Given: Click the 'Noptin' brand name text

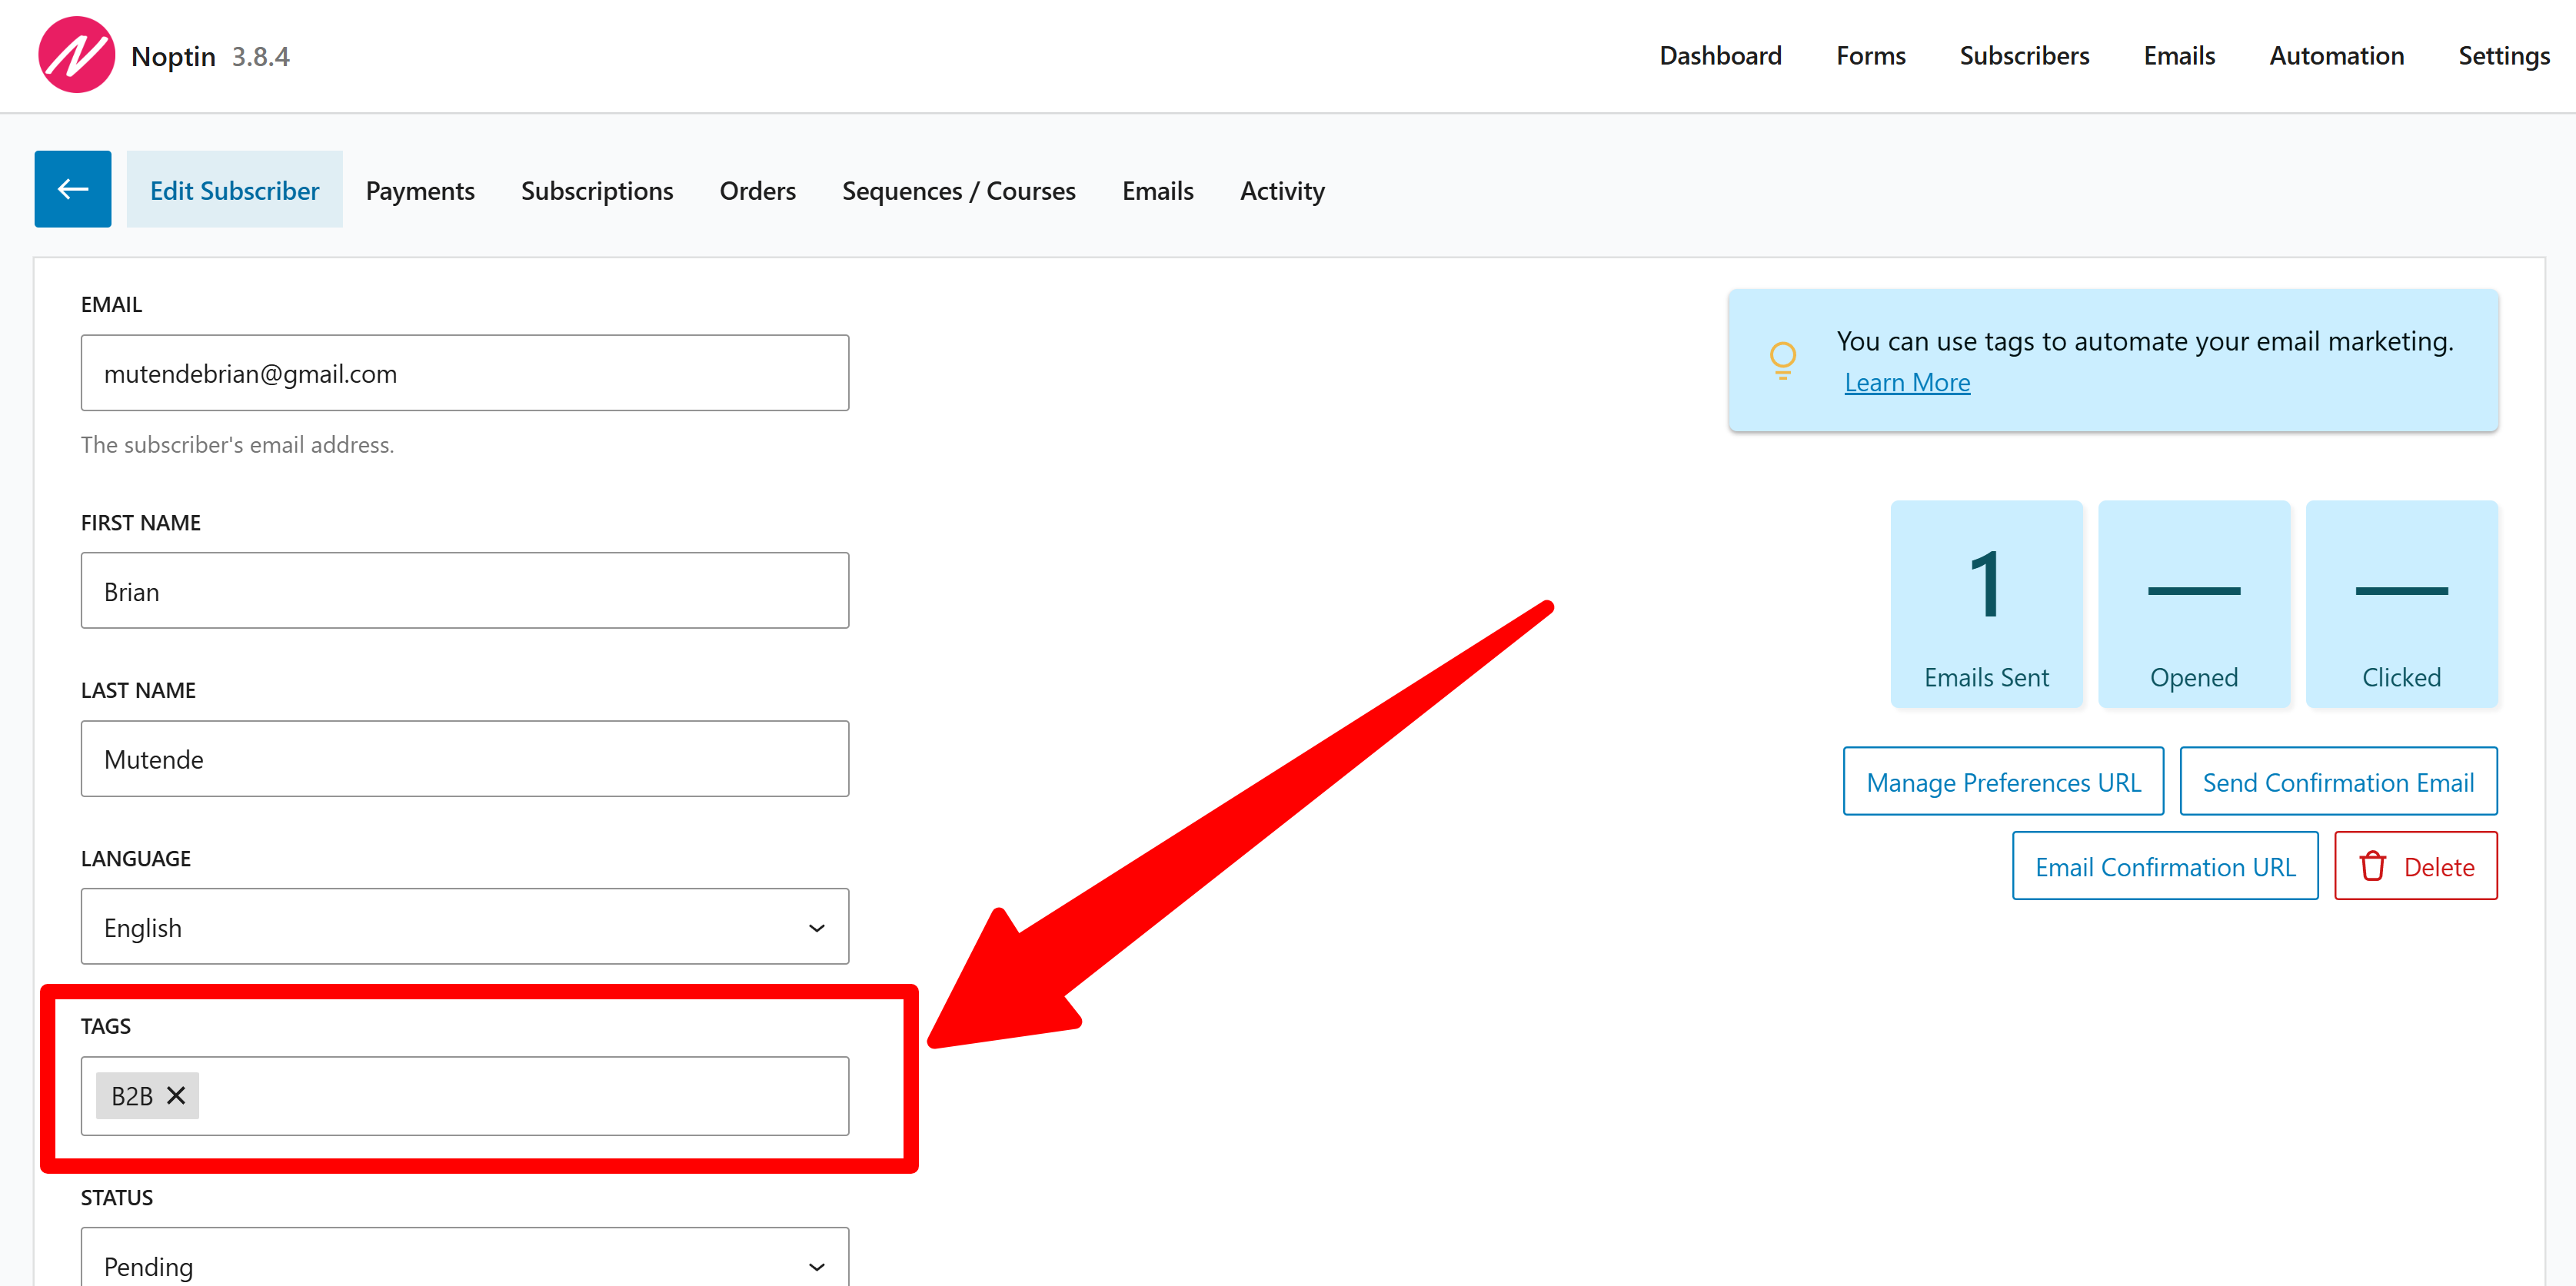Looking at the screenshot, I should 173,56.
